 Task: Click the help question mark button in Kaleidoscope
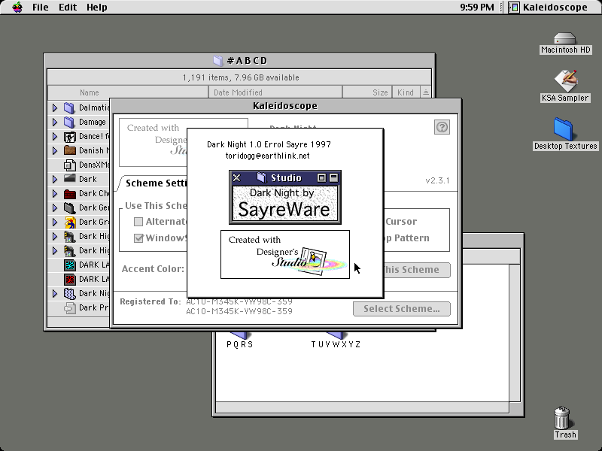(x=442, y=127)
